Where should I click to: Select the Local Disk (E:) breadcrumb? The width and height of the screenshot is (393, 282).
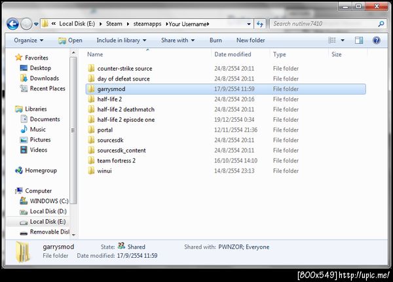click(77, 24)
